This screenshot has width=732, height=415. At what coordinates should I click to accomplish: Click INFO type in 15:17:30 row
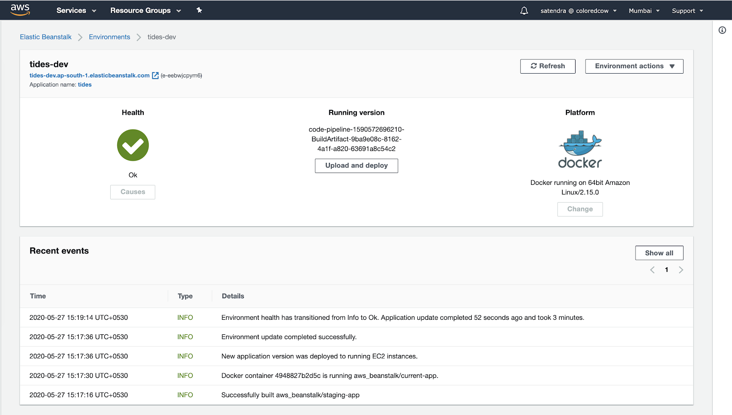[185, 376]
